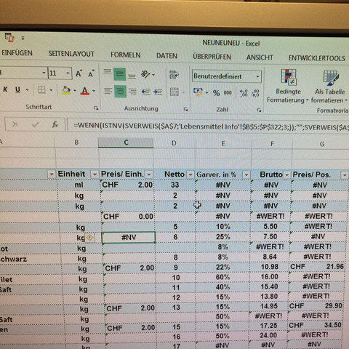Toggle underline U formatting

click(x=17, y=89)
